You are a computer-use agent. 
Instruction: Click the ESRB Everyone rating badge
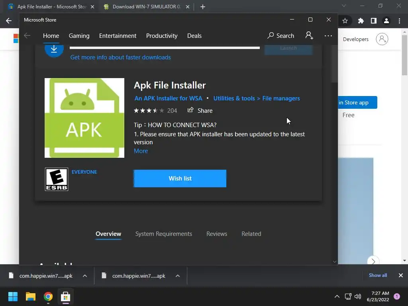[57, 179]
